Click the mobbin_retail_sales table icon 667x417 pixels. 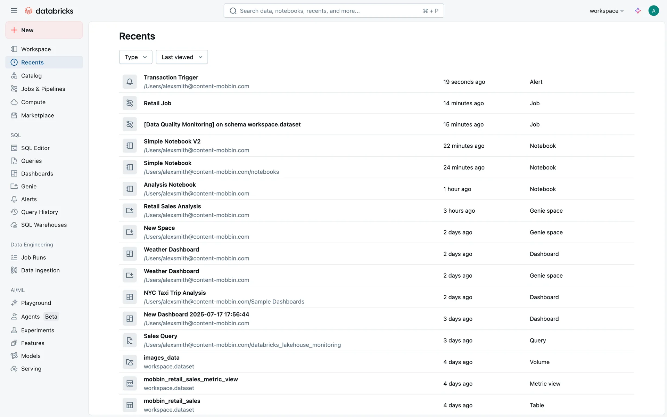click(x=130, y=405)
